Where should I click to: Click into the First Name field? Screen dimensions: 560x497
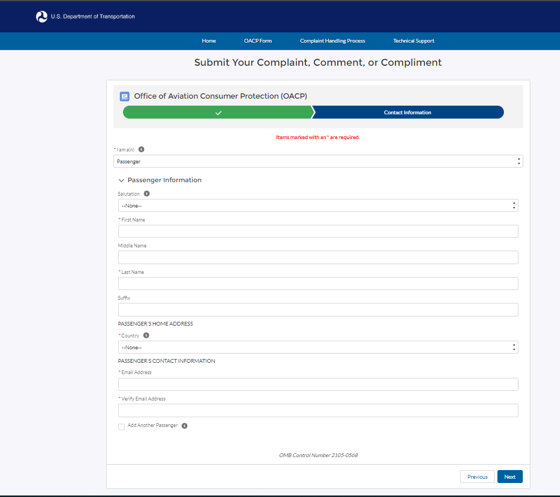click(x=318, y=231)
